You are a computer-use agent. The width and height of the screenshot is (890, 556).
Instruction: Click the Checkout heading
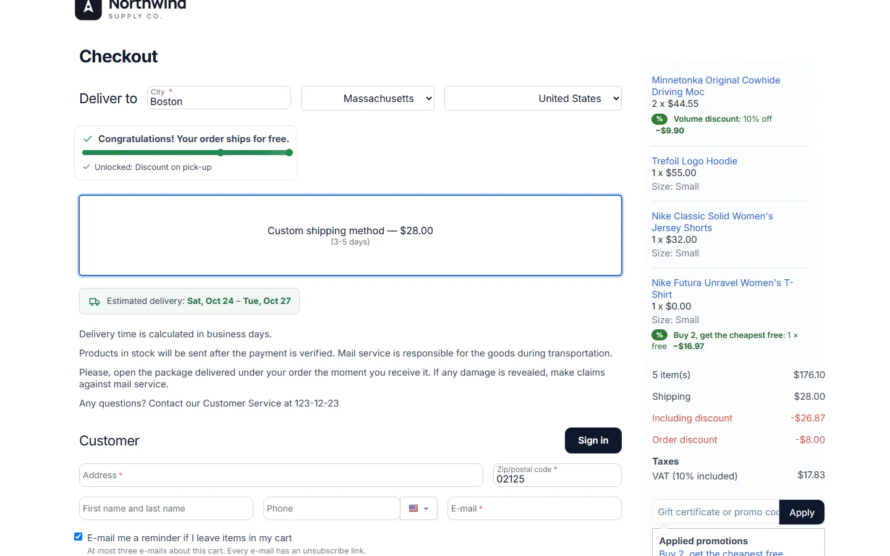click(x=119, y=56)
